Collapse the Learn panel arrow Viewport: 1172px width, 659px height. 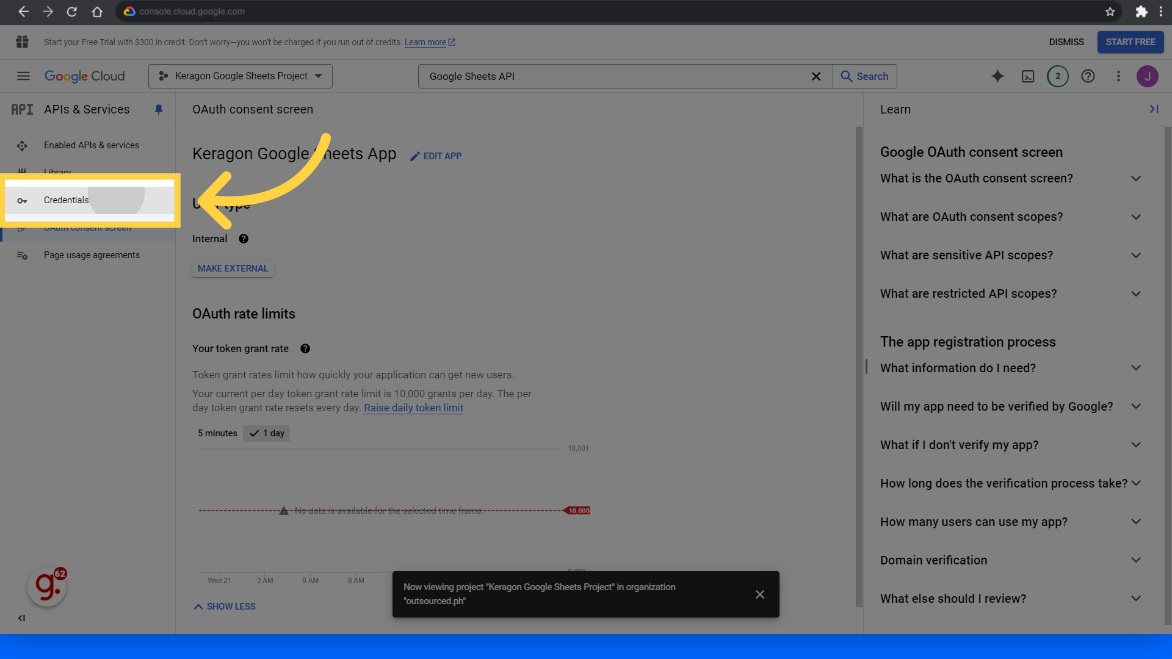(1154, 109)
